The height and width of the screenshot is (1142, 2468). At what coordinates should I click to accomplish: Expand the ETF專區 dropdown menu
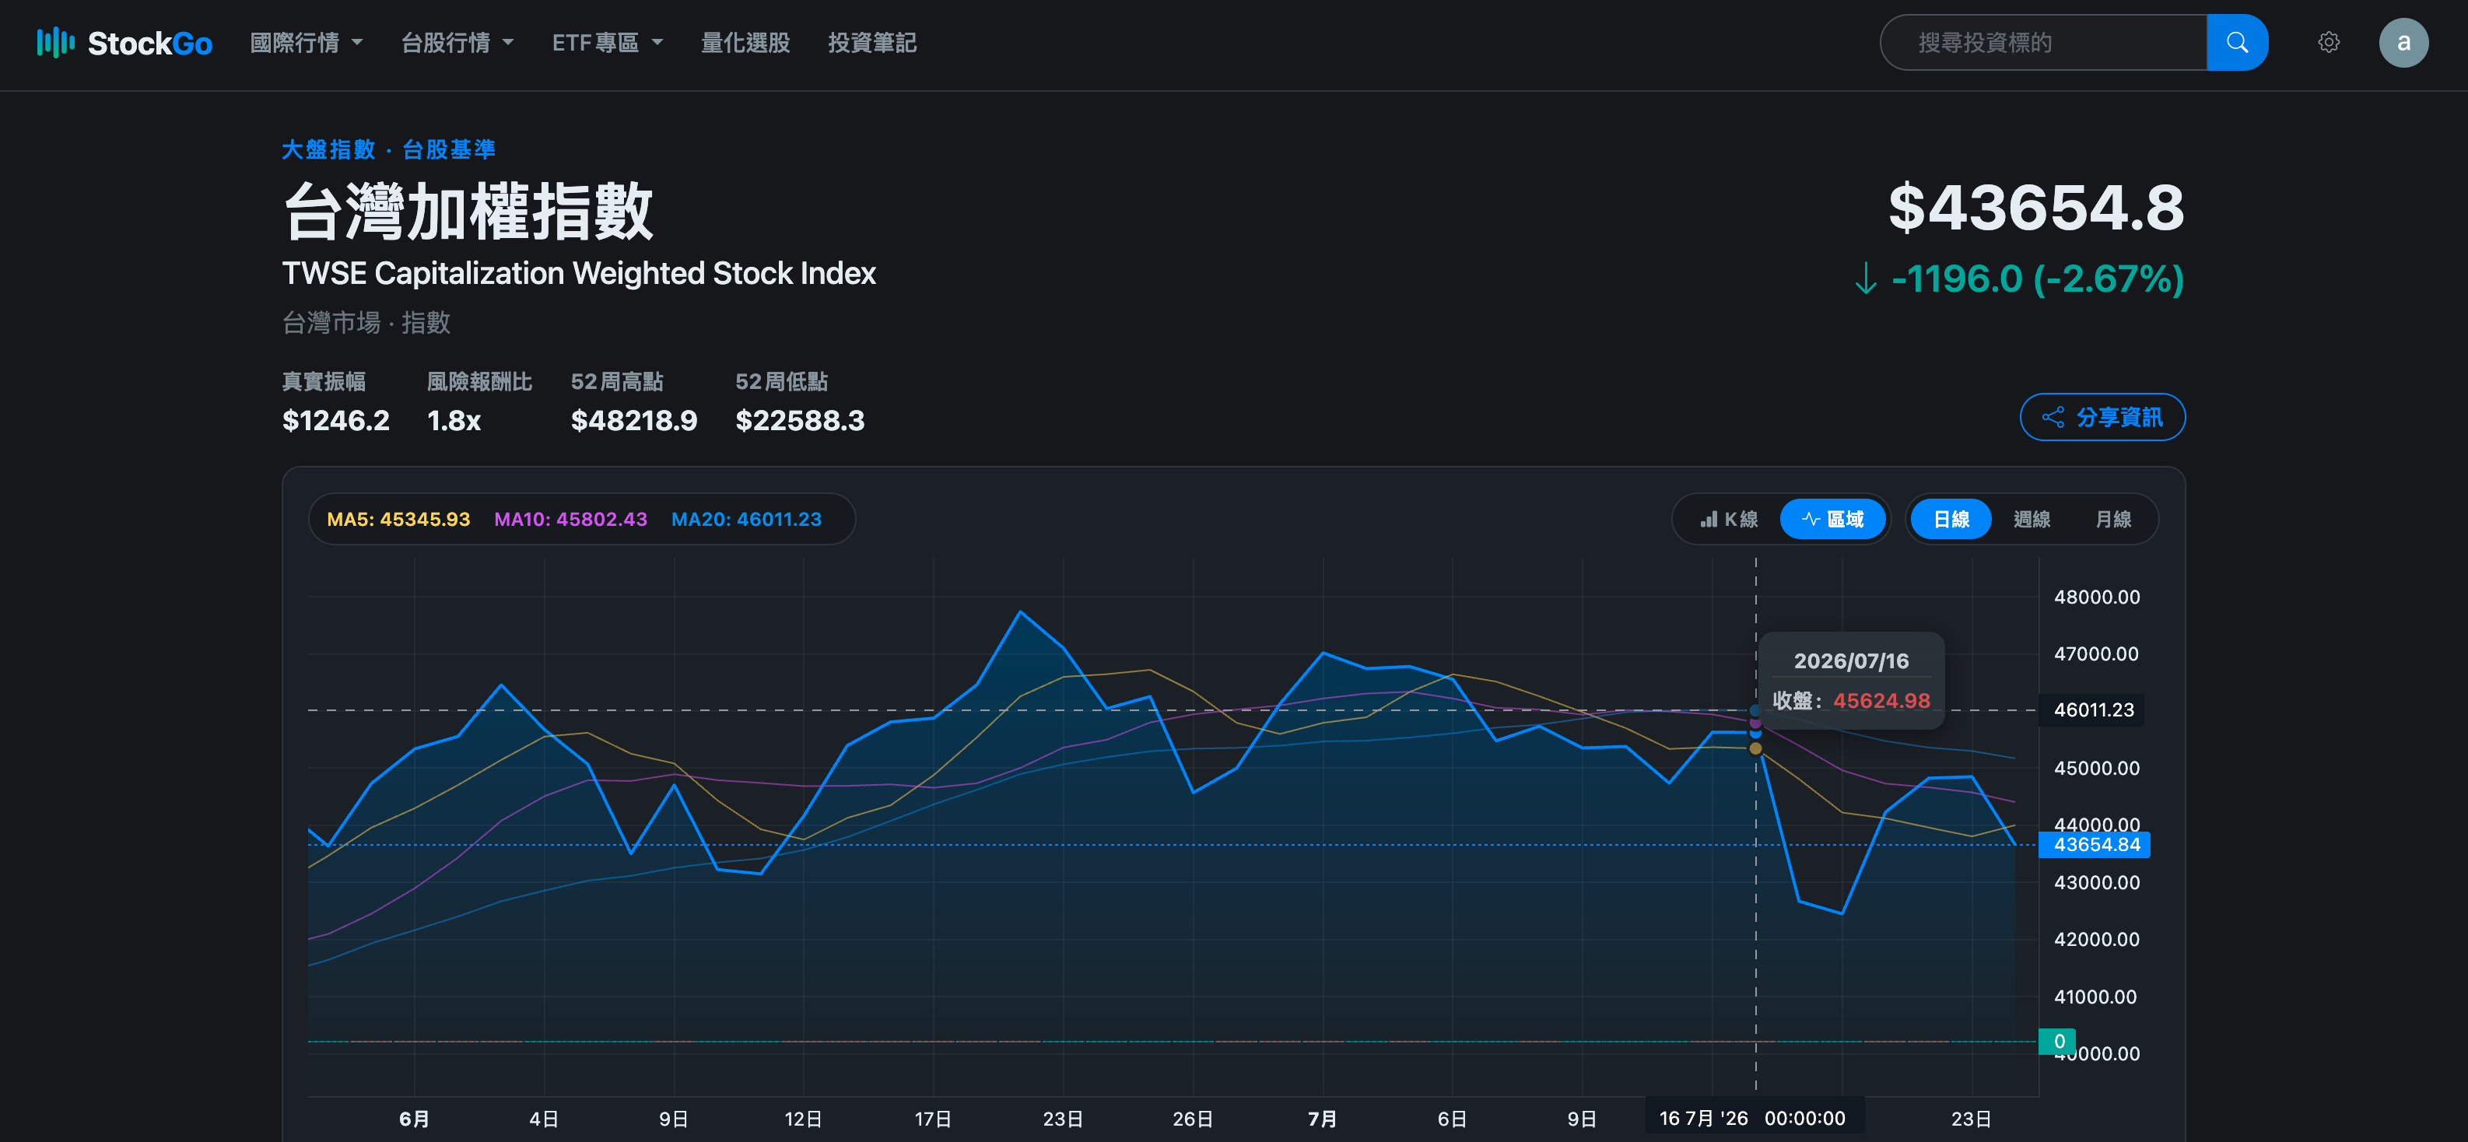pos(608,43)
